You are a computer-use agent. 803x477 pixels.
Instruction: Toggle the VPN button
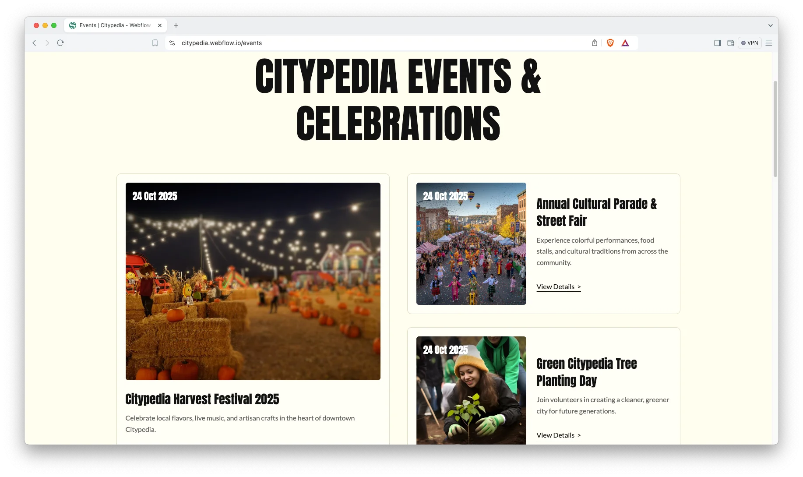(750, 43)
